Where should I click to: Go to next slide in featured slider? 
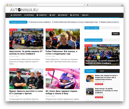click(117, 54)
